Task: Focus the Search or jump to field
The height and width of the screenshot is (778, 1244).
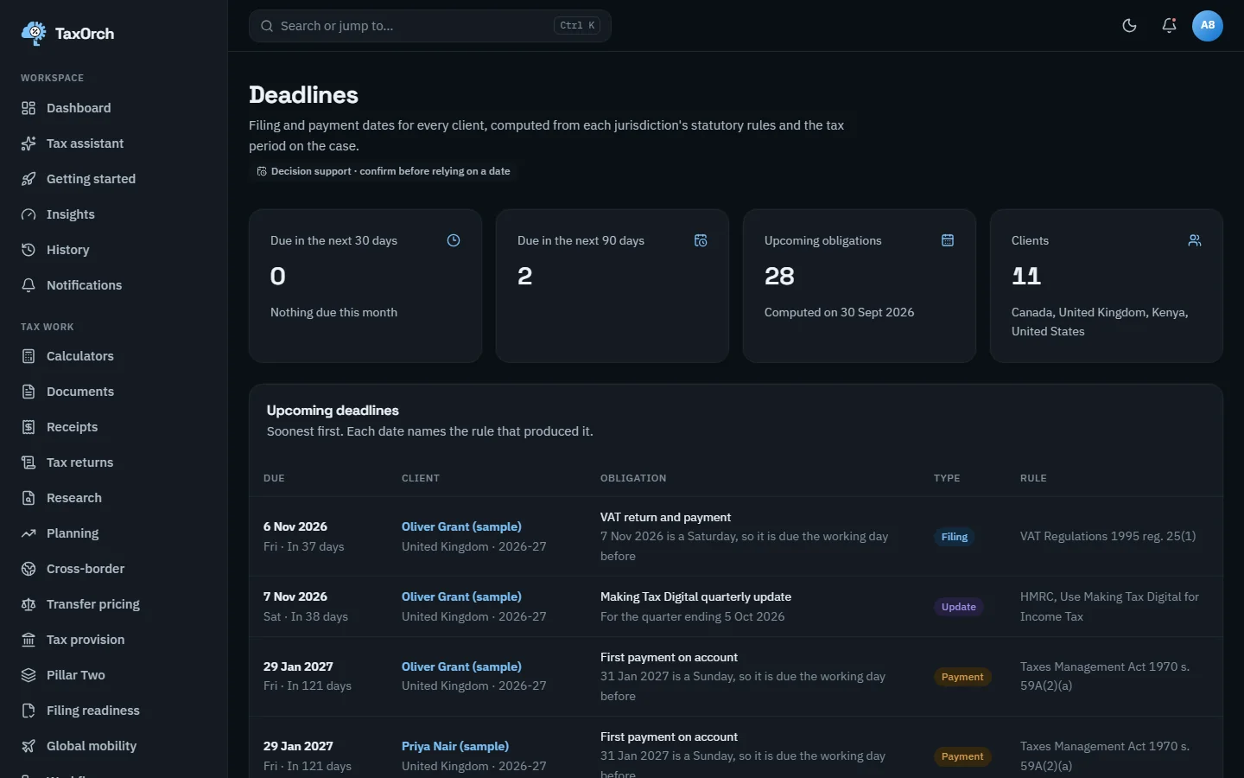Action: [x=430, y=26]
